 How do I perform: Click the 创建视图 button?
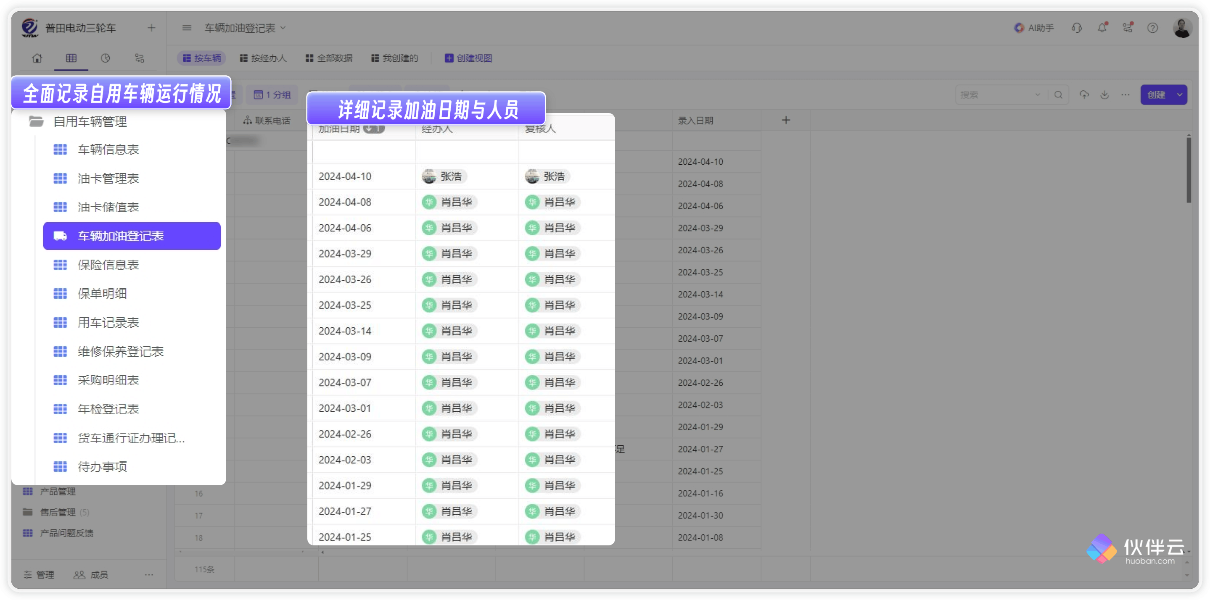pyautogui.click(x=468, y=58)
